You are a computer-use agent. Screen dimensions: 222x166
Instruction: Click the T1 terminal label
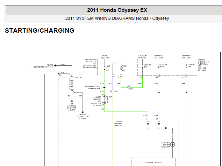pyautogui.click(x=60, y=76)
